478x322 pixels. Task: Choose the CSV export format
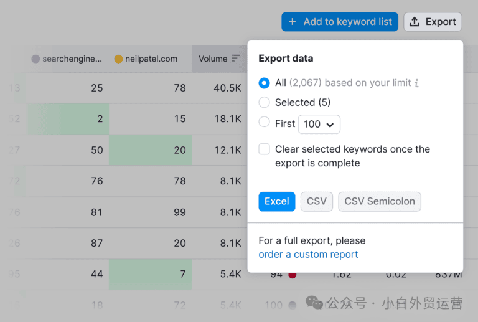(x=316, y=202)
